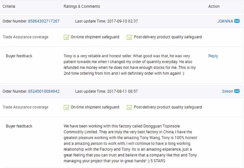Screen dimensions: 244x168
Task: Click the 2017-08-11 08:57 update time
Action: [122, 91]
